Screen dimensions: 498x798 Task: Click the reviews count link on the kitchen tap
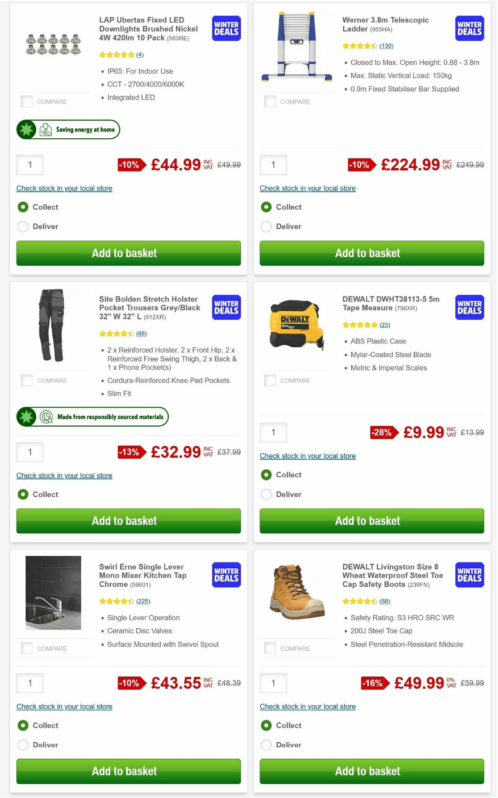[x=143, y=601]
